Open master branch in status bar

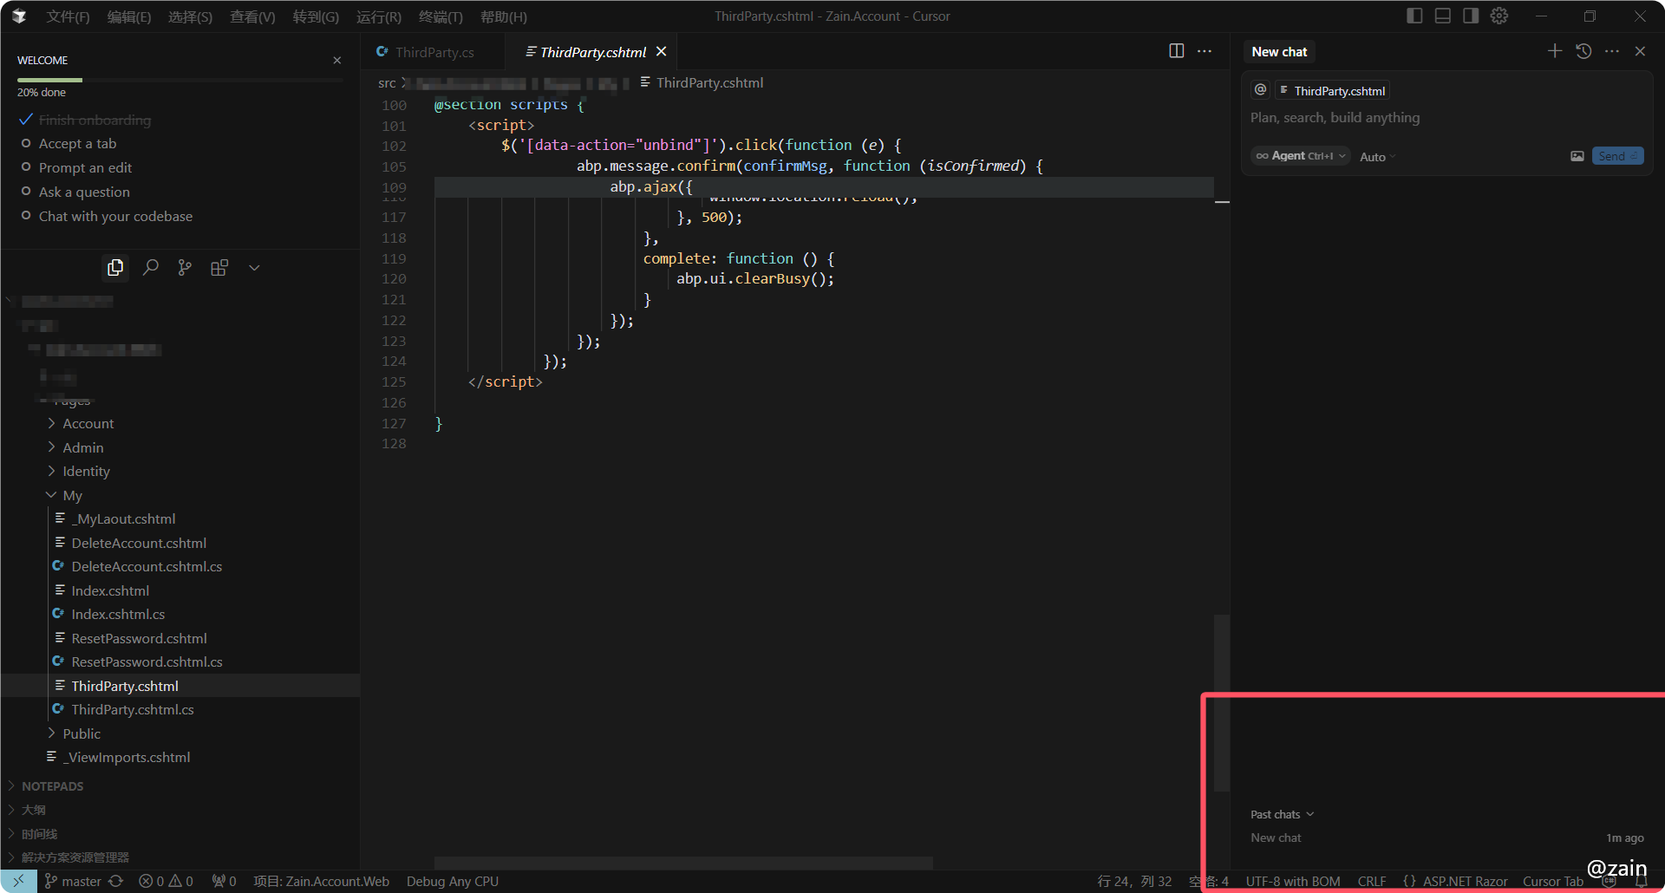(73, 881)
